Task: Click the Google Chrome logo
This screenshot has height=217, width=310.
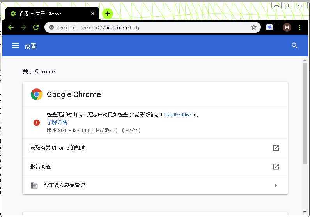Action: point(37,94)
